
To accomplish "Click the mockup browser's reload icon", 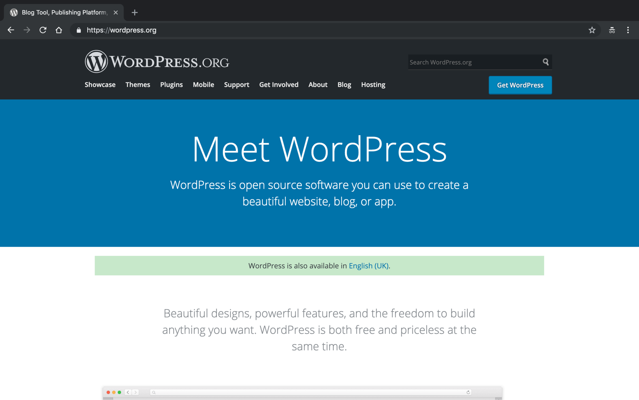I will (x=468, y=392).
